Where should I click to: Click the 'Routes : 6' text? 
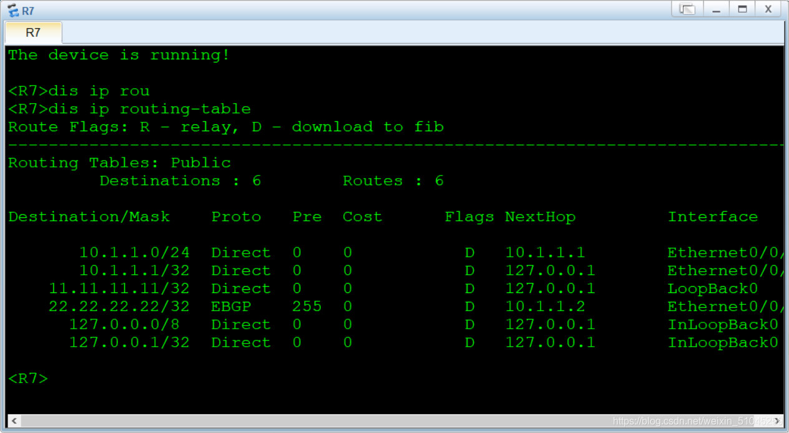coord(393,181)
